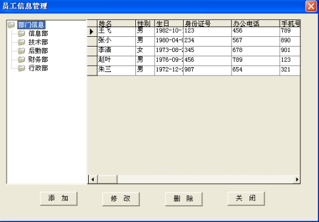Click the mobile number cell 901
This screenshot has height=222, width=319.
tap(290, 51)
